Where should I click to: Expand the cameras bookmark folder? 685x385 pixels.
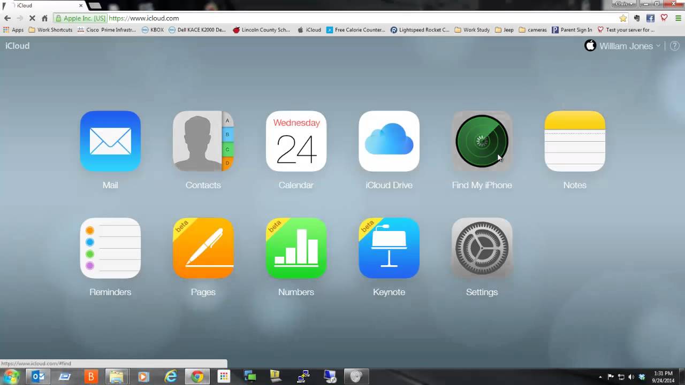533,30
